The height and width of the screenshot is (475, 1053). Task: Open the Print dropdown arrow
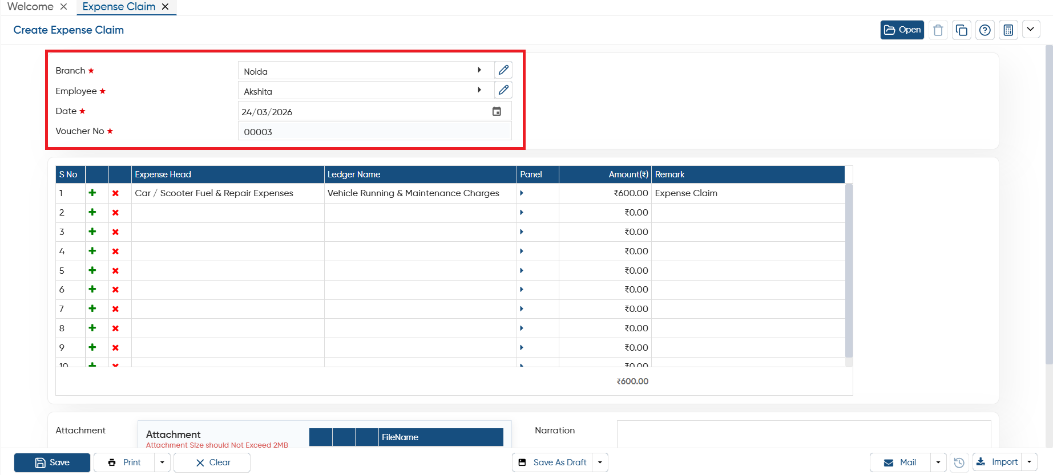162,462
